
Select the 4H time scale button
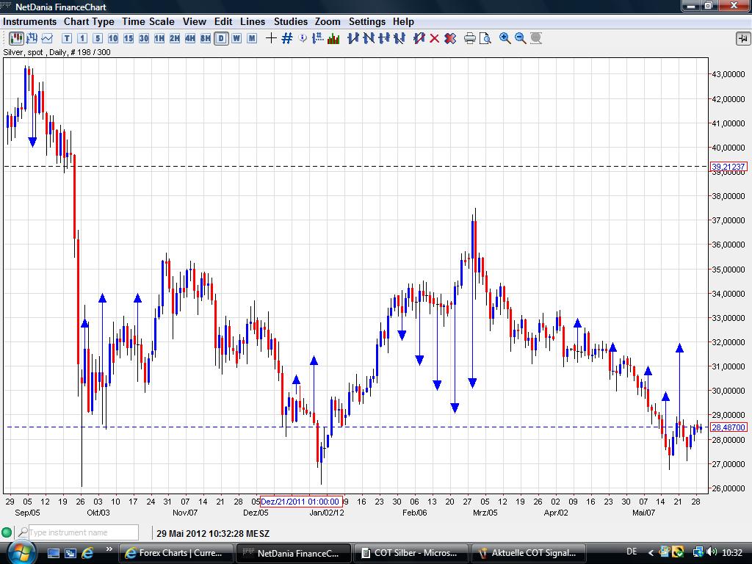point(189,38)
